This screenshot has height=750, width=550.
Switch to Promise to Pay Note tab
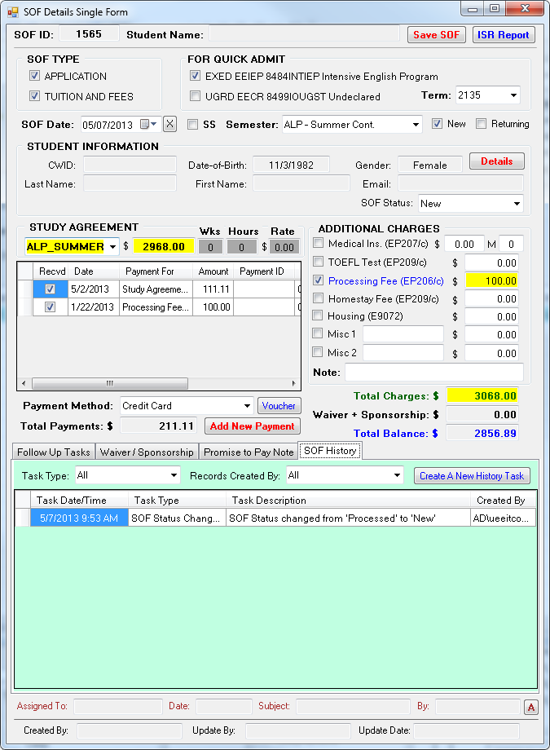[x=249, y=452]
